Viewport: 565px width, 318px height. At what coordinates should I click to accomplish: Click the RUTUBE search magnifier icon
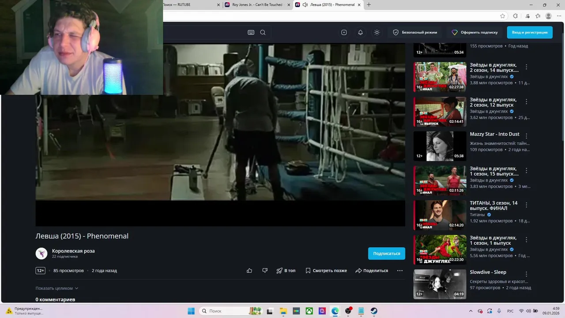[x=263, y=32]
